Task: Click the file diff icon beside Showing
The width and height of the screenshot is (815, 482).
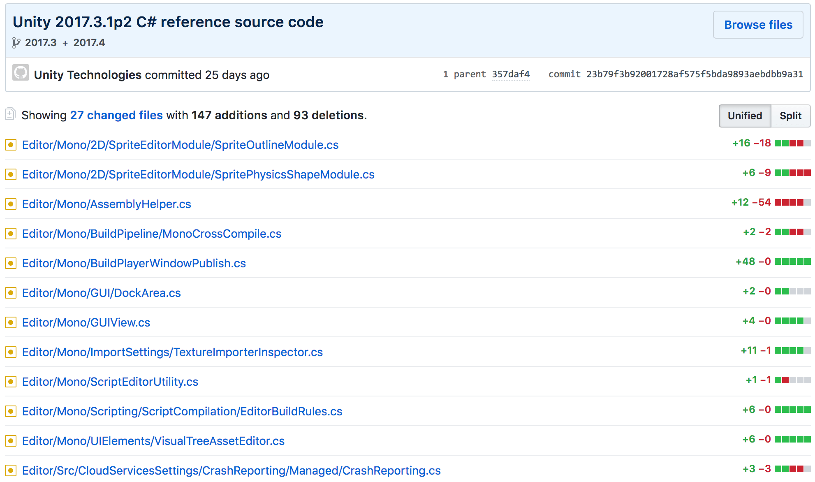Action: coord(10,114)
